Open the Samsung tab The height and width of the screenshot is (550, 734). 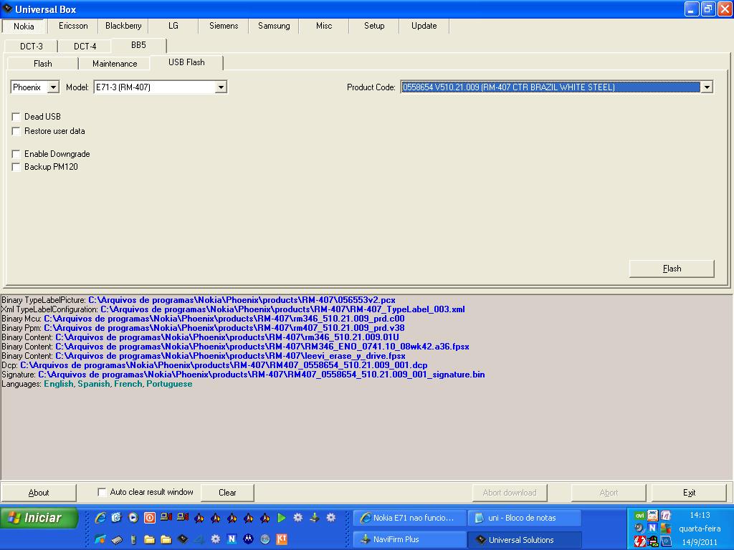tap(274, 26)
